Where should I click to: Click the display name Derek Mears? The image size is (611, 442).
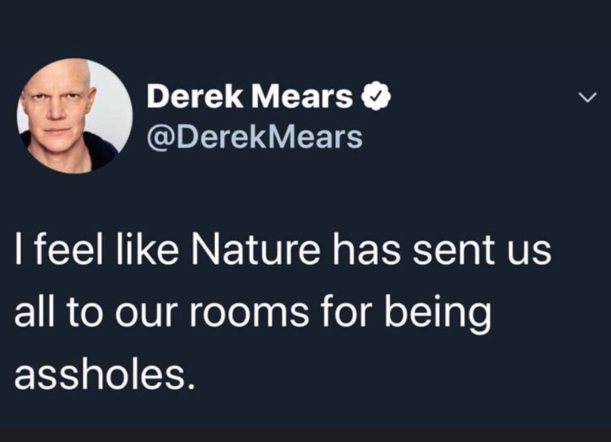249,96
